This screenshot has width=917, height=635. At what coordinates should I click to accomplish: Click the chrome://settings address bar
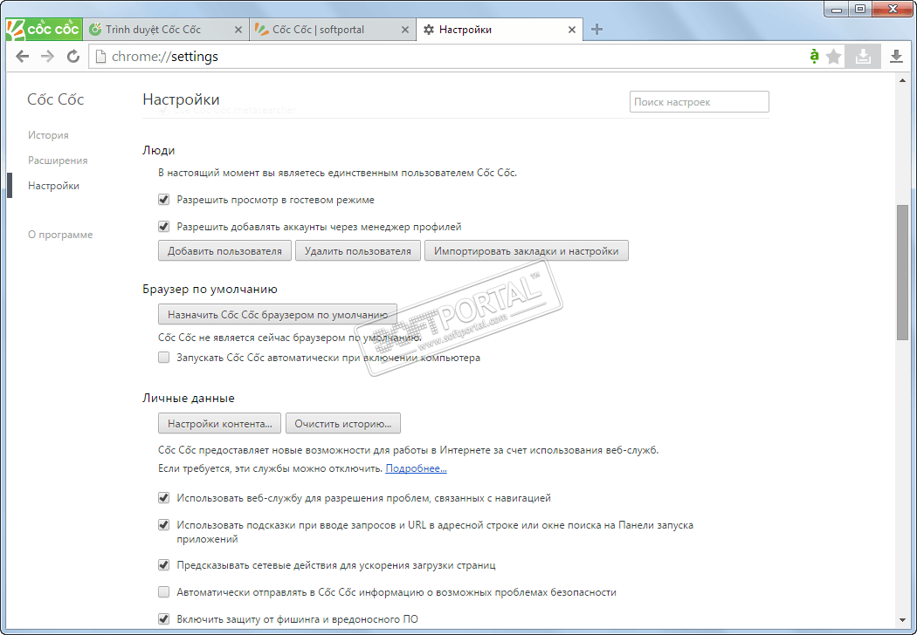tap(449, 57)
